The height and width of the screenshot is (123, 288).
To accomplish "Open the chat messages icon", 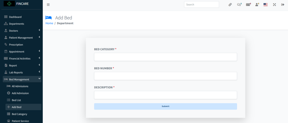I will [239, 5].
